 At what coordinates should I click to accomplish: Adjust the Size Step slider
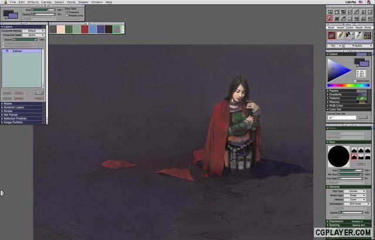coord(350,179)
